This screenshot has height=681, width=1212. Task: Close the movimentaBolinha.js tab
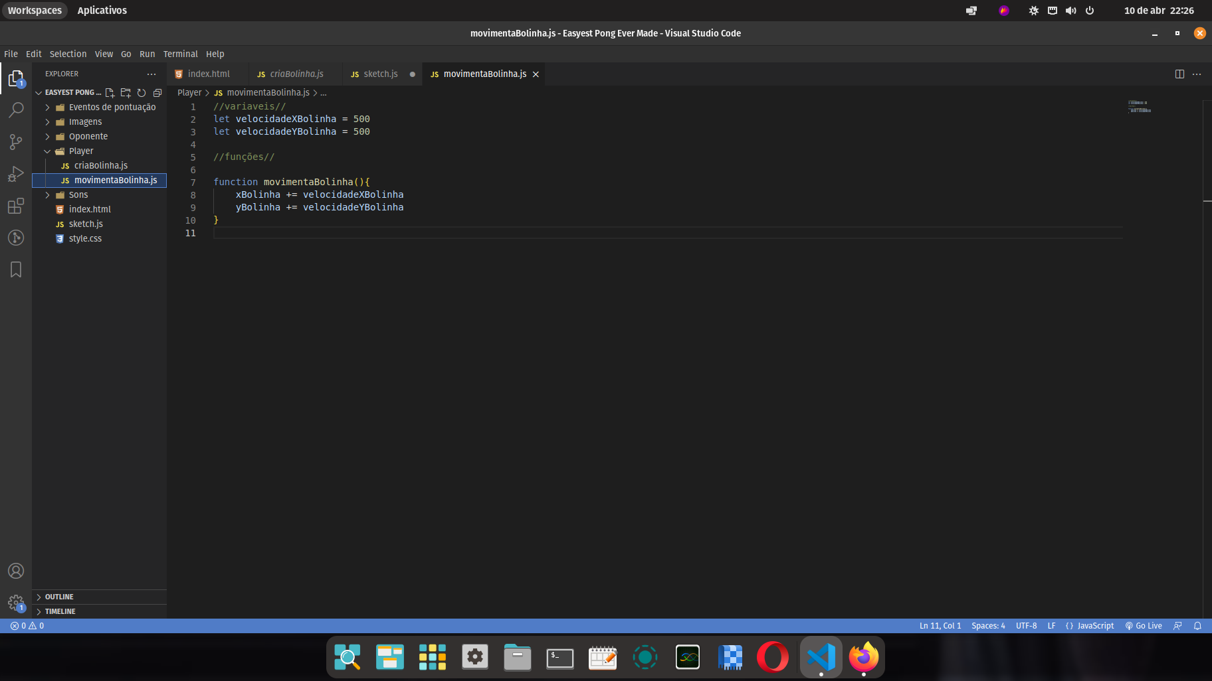click(x=536, y=74)
